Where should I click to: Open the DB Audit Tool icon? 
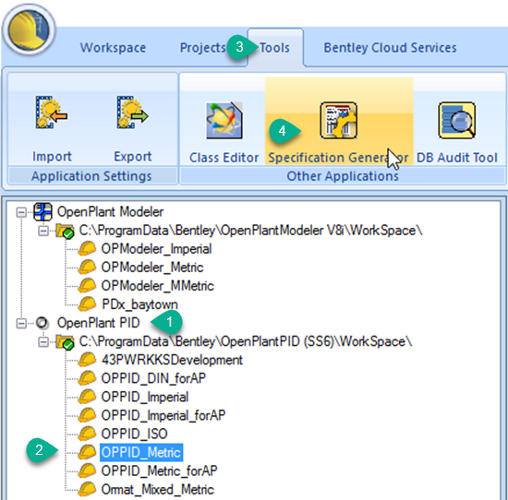[x=457, y=121]
